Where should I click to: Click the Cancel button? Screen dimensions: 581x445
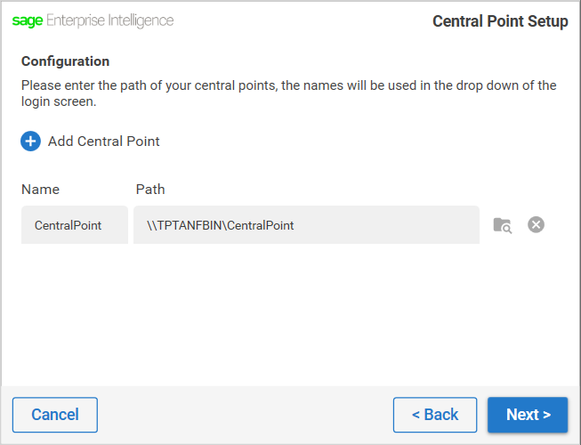[55, 415]
